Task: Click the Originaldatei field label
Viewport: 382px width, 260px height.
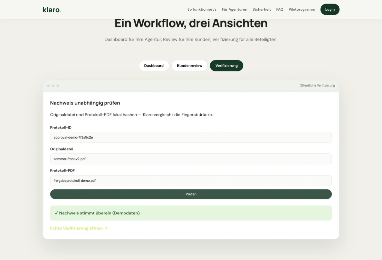Action: click(x=62, y=149)
